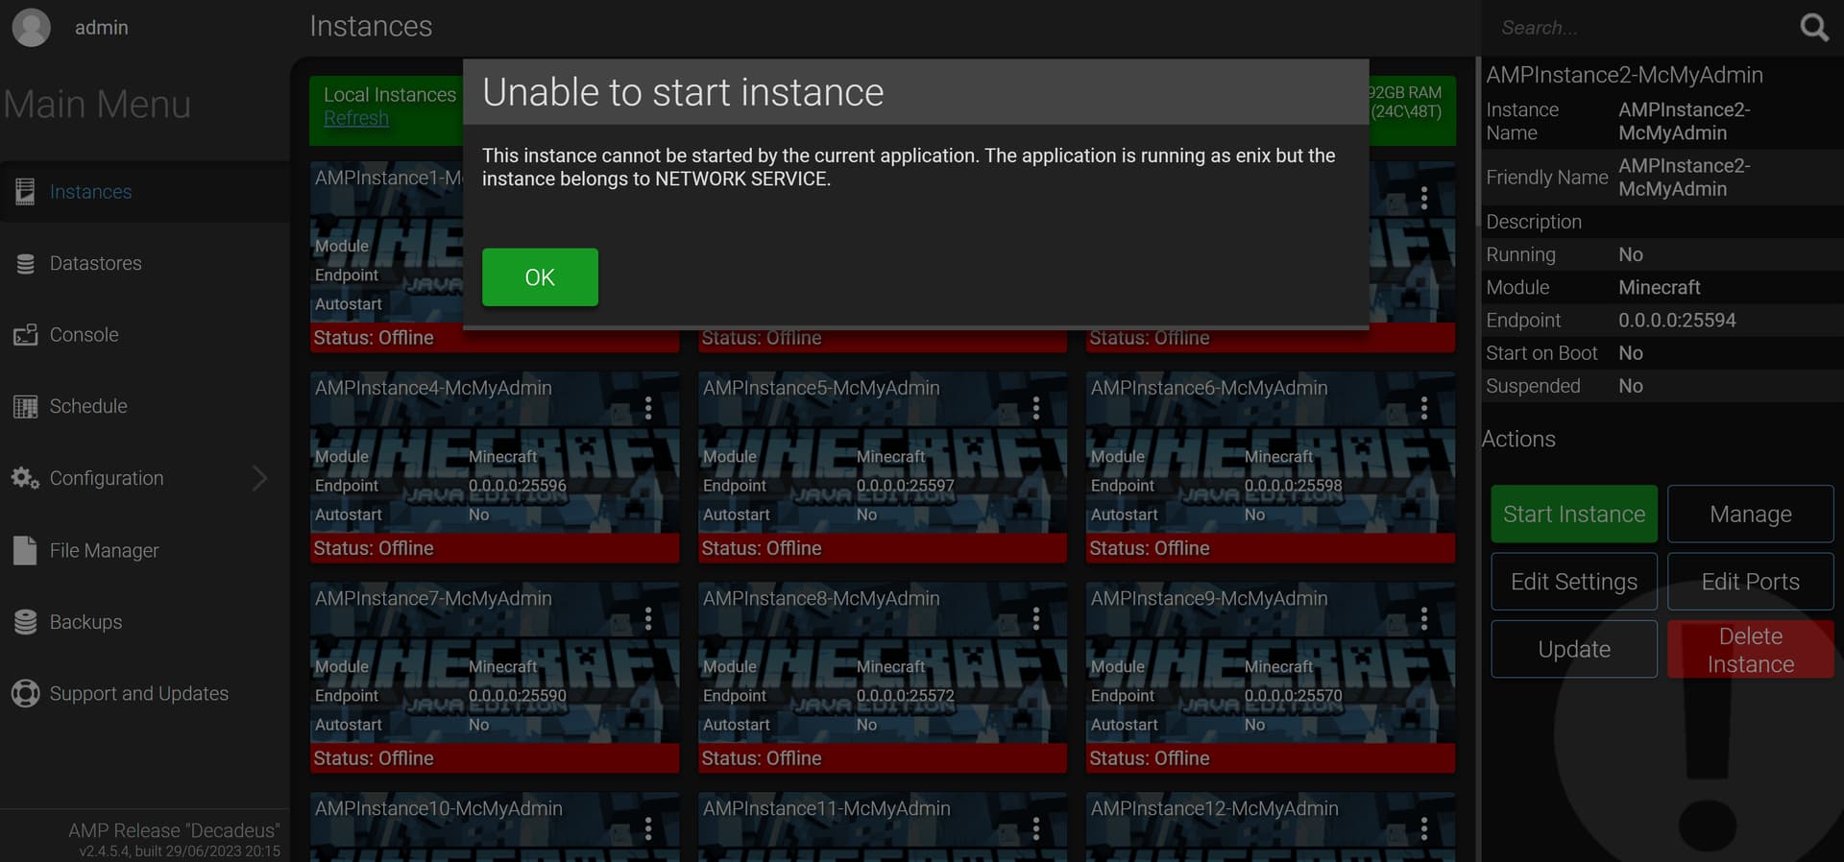The width and height of the screenshot is (1844, 862).
Task: Open the three-dot menu on AMPInstance8-McMyAdmin
Action: [x=1036, y=618]
